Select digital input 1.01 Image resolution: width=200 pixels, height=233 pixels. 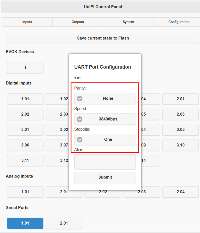pos(25,99)
